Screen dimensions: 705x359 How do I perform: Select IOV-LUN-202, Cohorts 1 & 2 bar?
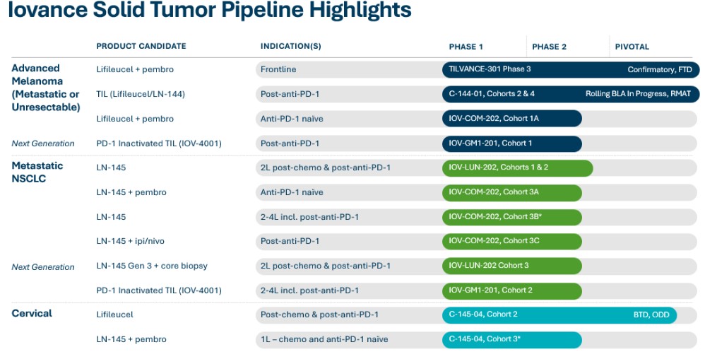517,167
